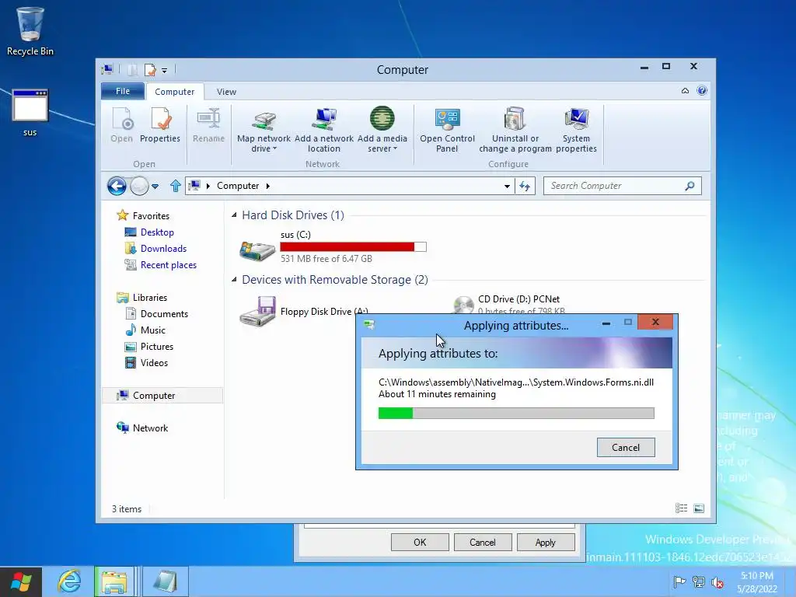Open Action Center flag icon
This screenshot has height=597, width=796.
pyautogui.click(x=679, y=581)
